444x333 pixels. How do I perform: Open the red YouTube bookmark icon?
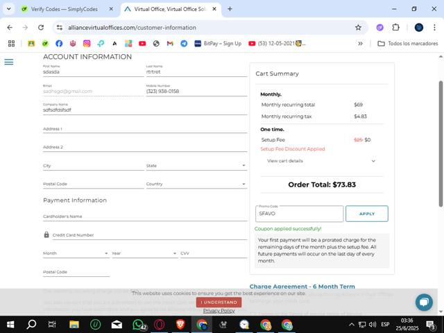click(x=142, y=43)
